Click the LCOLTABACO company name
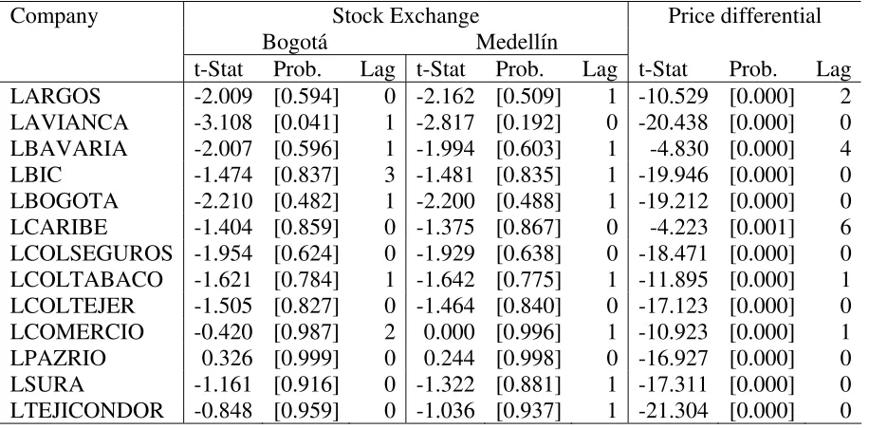 point(86,280)
